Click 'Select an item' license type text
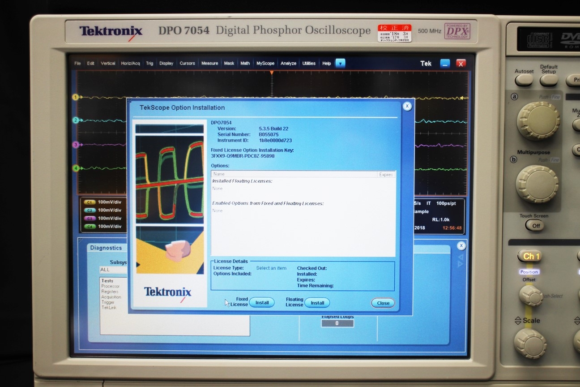This screenshot has width=580, height=387. pyautogui.click(x=271, y=268)
